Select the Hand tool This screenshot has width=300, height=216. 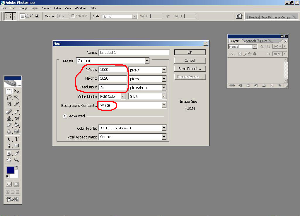pos(9,160)
